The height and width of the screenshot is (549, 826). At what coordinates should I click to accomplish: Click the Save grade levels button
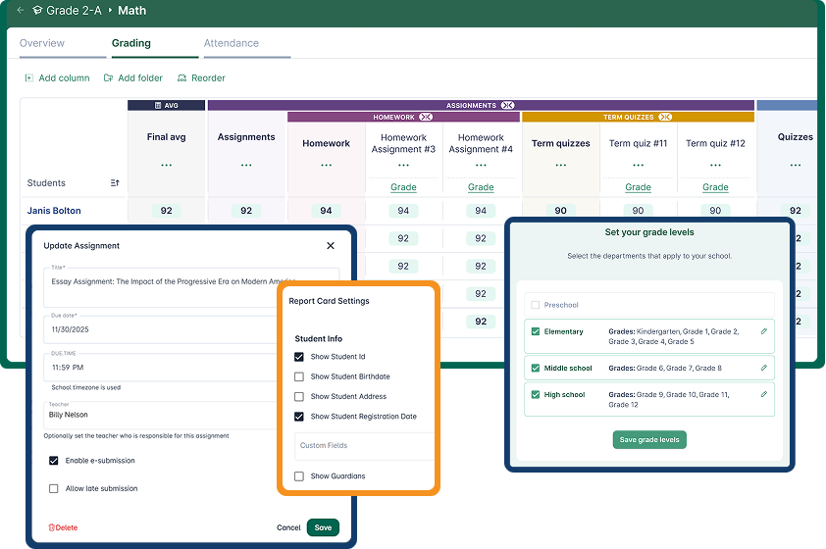coord(649,440)
